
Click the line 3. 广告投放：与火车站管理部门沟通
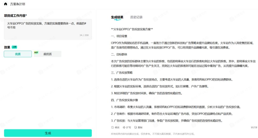click(x=167, y=121)
